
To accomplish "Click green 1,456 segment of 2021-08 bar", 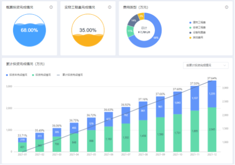I will click(143, 136).
